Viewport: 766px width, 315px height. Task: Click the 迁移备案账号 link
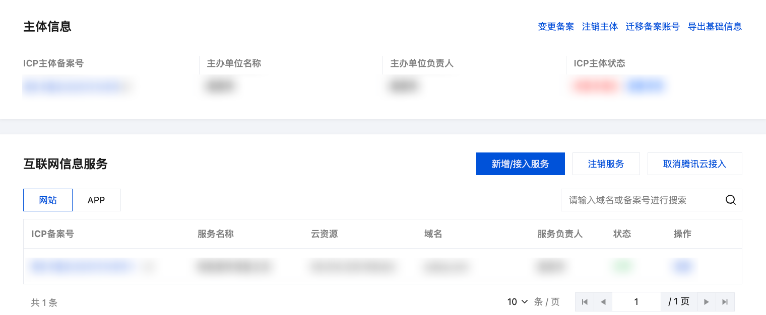[x=653, y=27]
